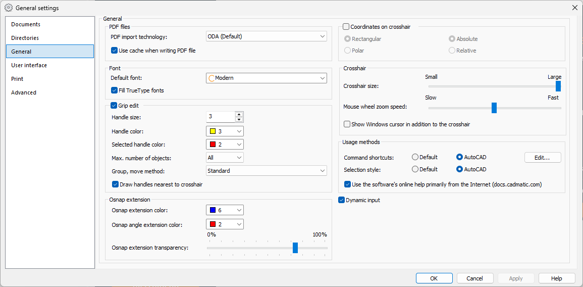Uncheck Draw handles nearest to crosshair

coord(115,184)
